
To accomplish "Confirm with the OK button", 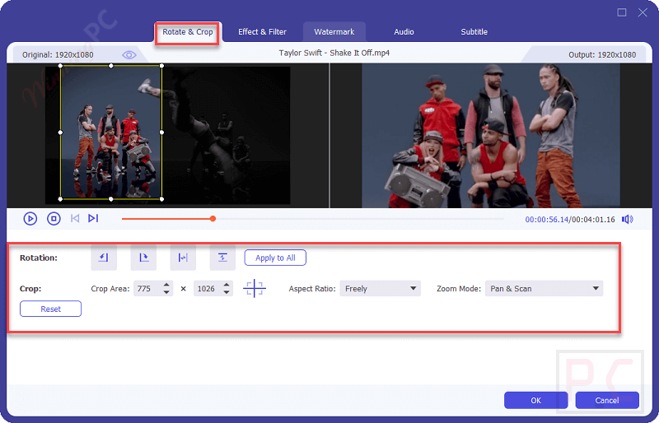I will [x=536, y=400].
